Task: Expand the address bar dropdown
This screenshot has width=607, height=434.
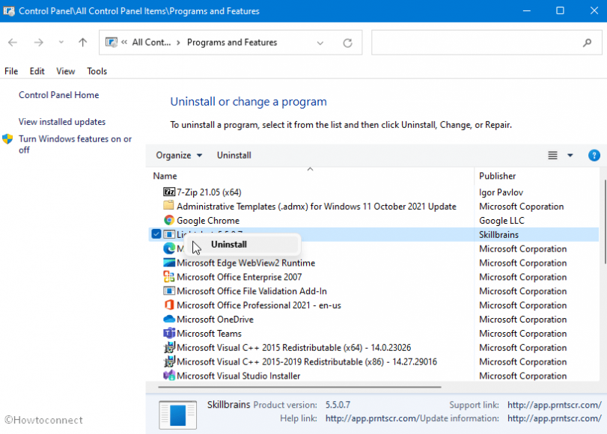Action: (321, 43)
